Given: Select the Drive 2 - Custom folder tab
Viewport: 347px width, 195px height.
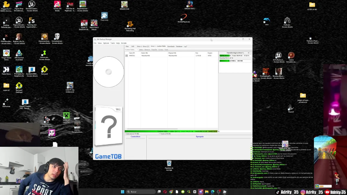Looking at the screenshot, I should pos(158,46).
